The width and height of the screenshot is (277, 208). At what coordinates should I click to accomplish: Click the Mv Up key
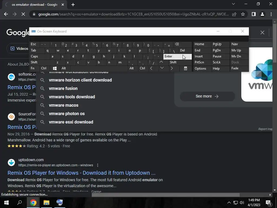(x=239, y=50)
